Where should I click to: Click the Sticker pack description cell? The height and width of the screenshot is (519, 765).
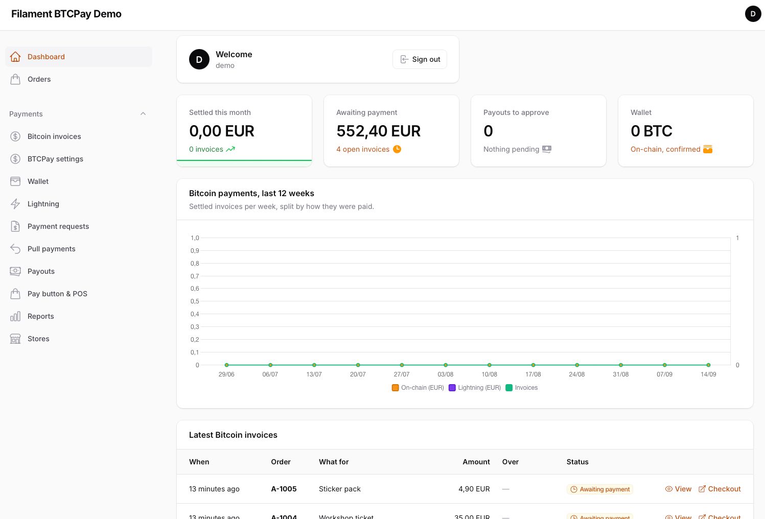pos(340,489)
